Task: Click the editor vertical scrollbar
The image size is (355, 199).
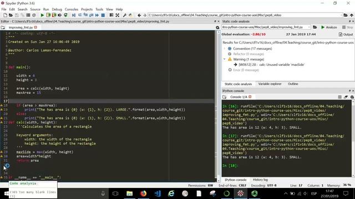Action: (219, 106)
